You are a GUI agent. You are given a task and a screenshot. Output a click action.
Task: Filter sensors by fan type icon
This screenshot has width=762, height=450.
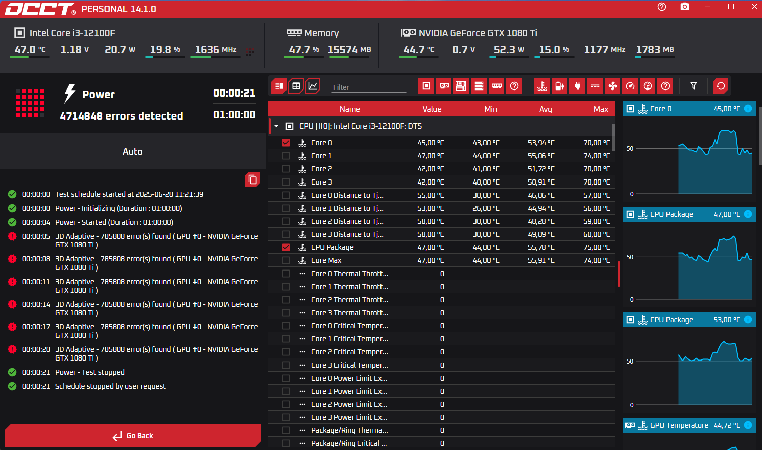(x=613, y=86)
